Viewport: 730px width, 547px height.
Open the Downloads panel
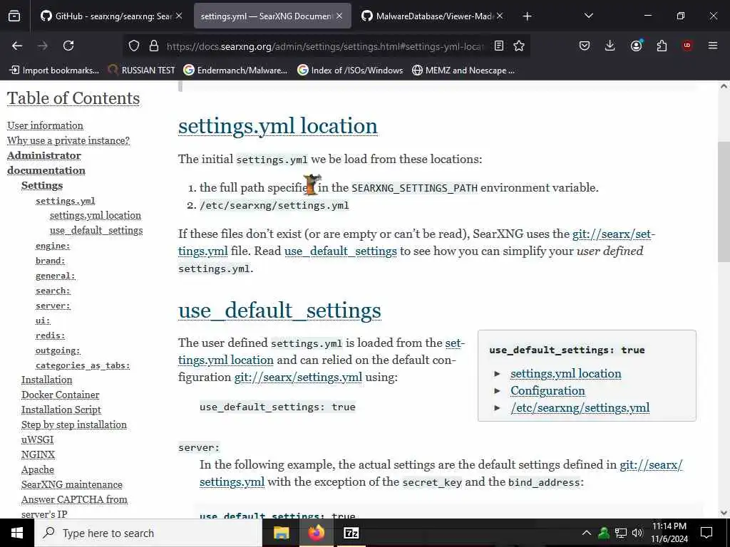(610, 46)
